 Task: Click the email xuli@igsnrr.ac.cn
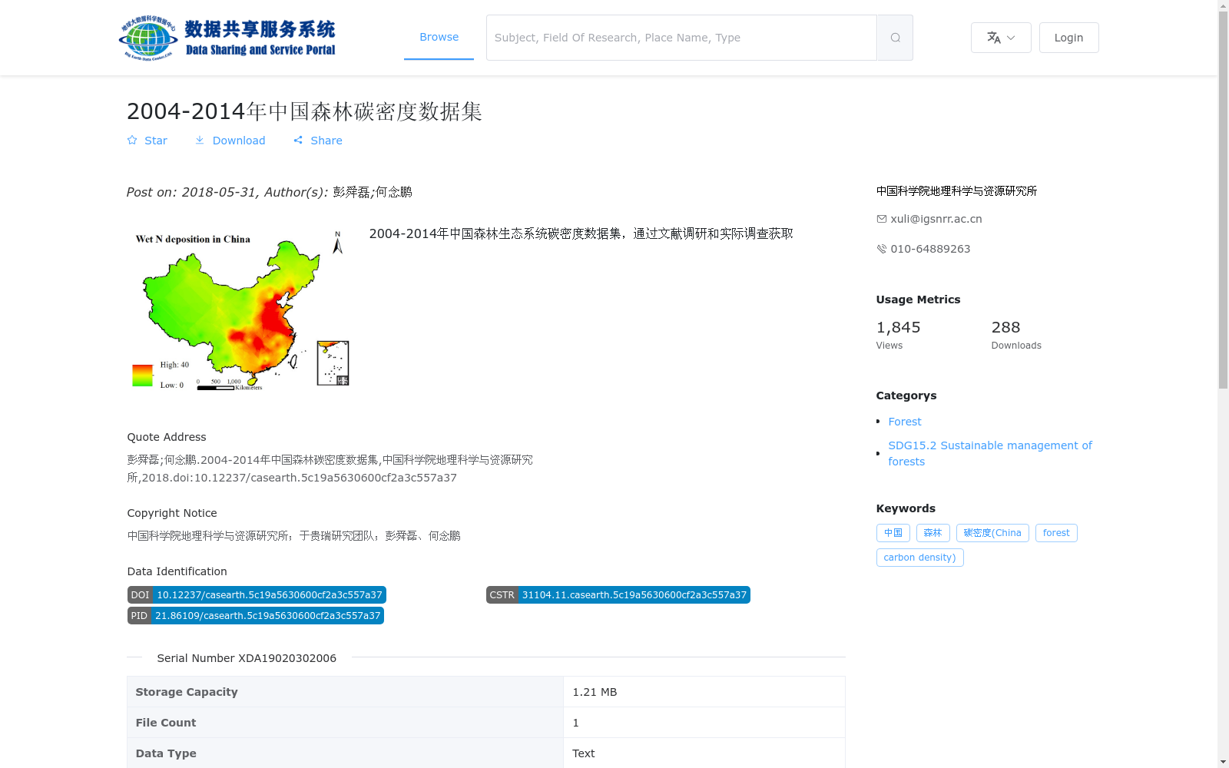936,219
